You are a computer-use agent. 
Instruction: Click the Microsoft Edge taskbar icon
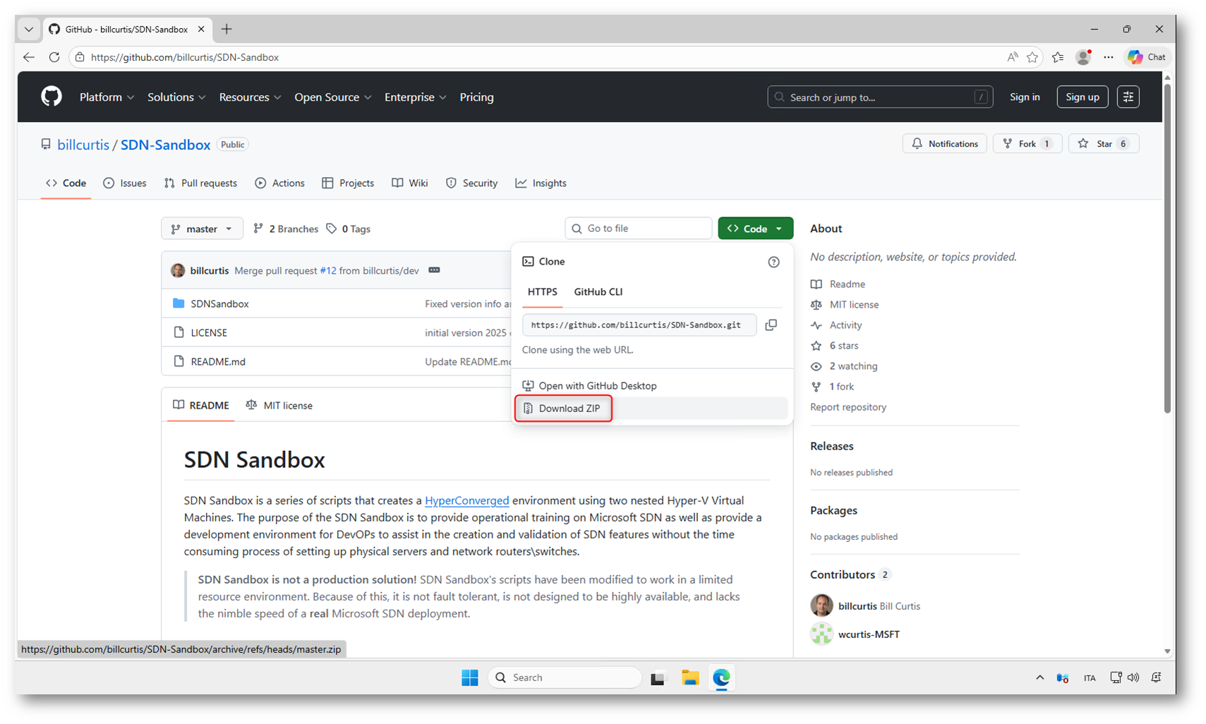click(721, 677)
